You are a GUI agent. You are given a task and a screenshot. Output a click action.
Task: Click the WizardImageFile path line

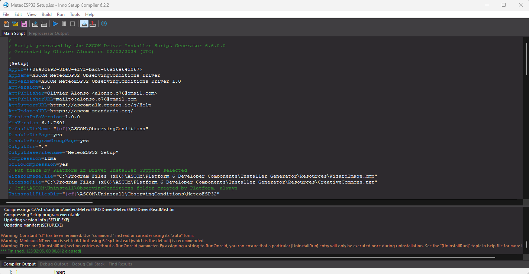(x=193, y=176)
